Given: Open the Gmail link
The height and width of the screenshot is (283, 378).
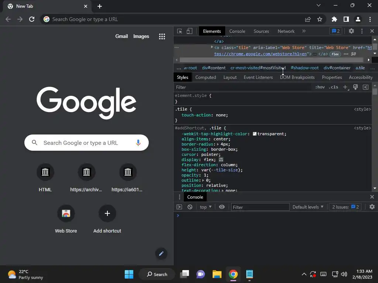Looking at the screenshot, I should point(121,36).
